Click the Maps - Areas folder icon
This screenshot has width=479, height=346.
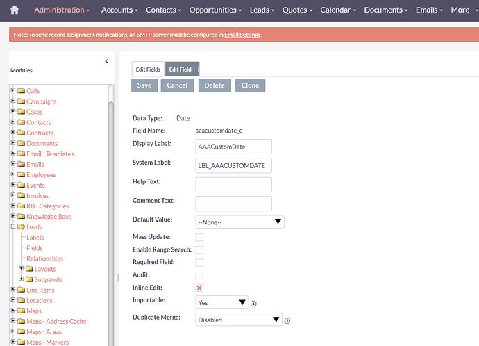pyautogui.click(x=21, y=331)
